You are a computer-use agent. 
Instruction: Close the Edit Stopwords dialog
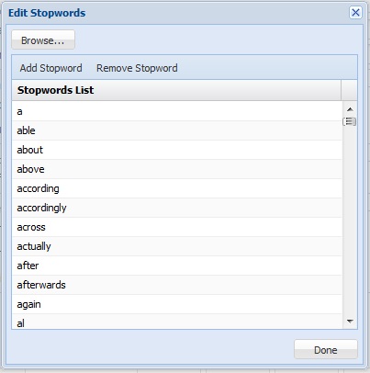(355, 13)
